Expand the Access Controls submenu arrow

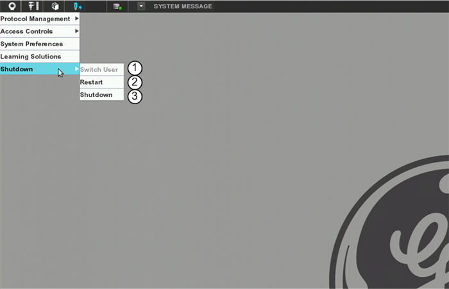pyautogui.click(x=76, y=31)
